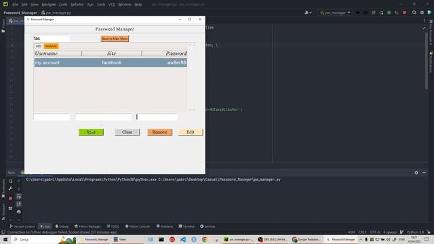Click Back to Main Menu button
The width and height of the screenshot is (434, 244).
click(x=115, y=39)
